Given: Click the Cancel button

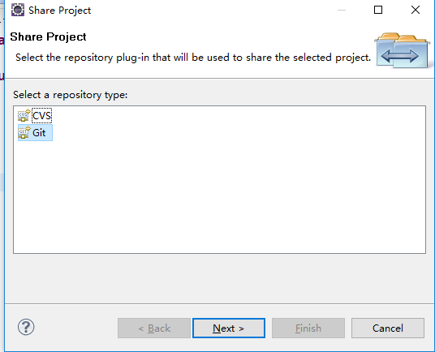Looking at the screenshot, I should pyautogui.click(x=388, y=328).
